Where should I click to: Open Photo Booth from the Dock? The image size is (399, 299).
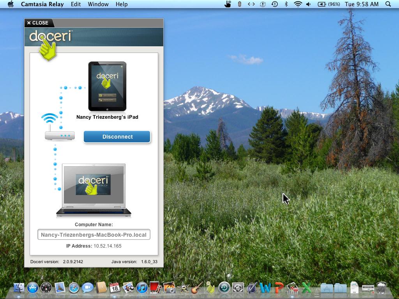156,288
